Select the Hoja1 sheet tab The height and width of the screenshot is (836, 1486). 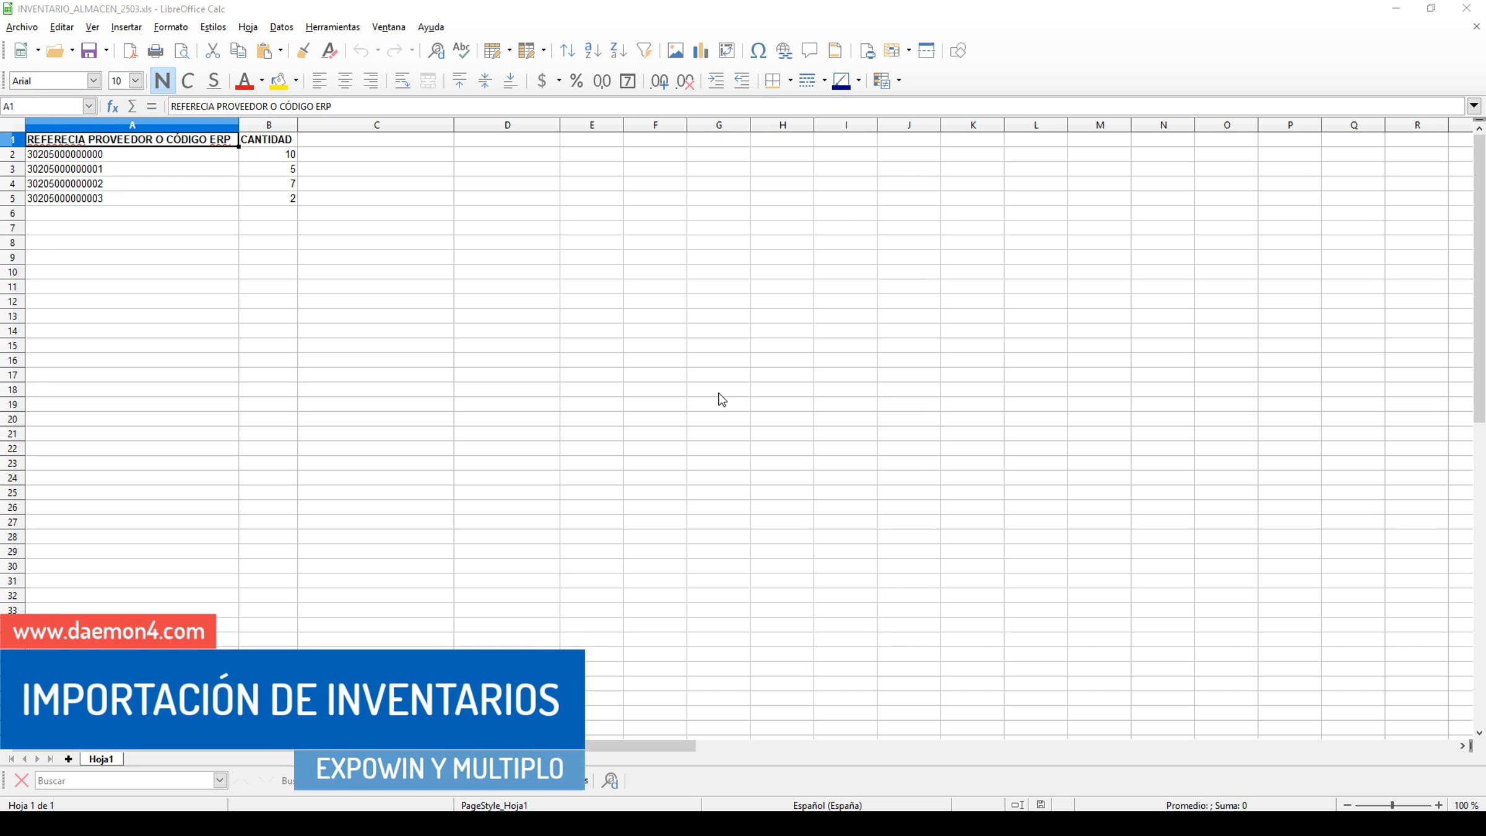click(101, 759)
